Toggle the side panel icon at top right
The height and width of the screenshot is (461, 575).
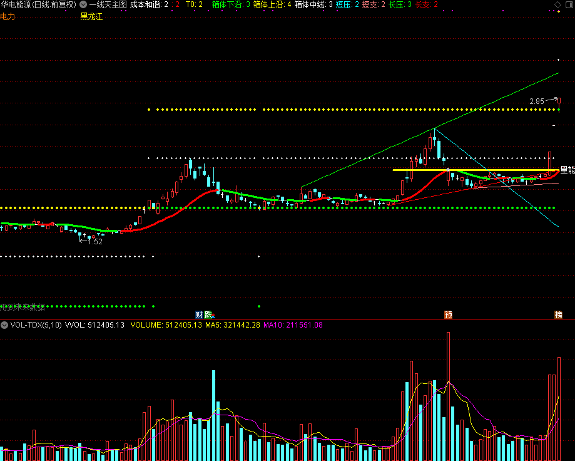570,4
